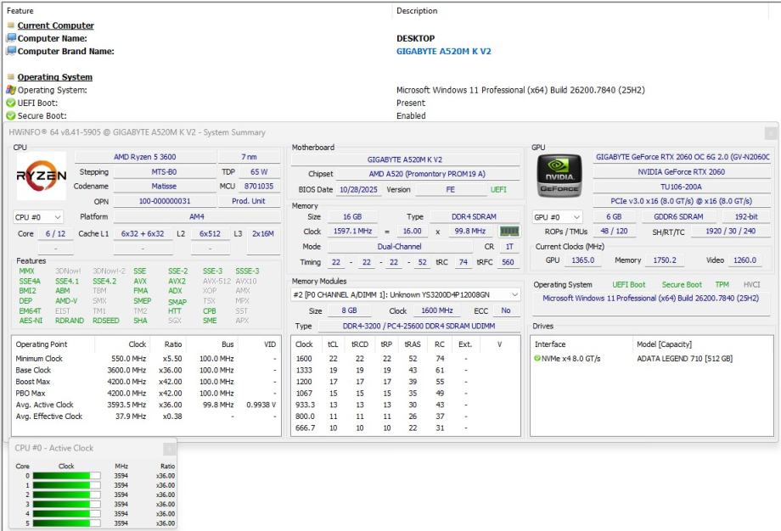This screenshot has width=781, height=531.
Task: Open the GPU #0 selector dropdown
Action: point(557,217)
